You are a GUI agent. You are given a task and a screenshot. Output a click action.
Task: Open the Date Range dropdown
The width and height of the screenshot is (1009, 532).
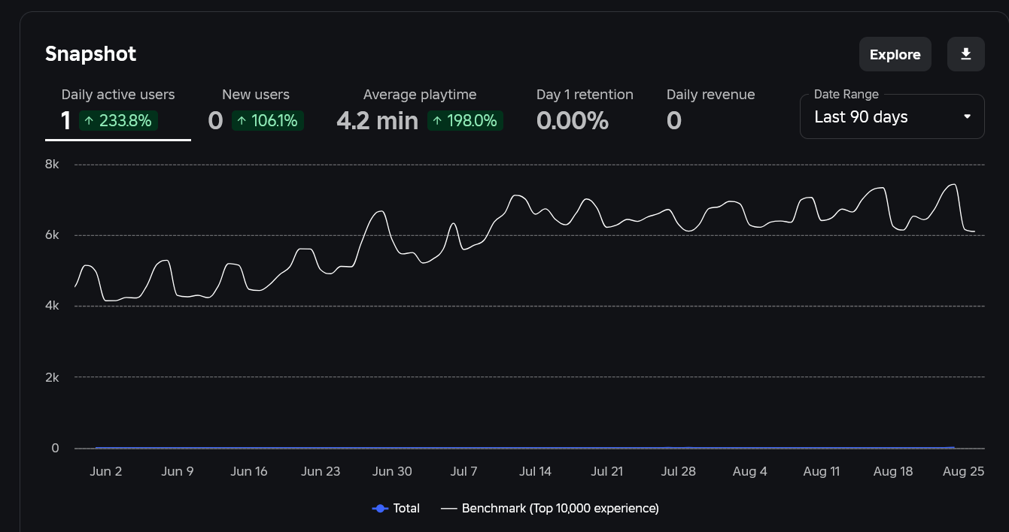coord(892,117)
